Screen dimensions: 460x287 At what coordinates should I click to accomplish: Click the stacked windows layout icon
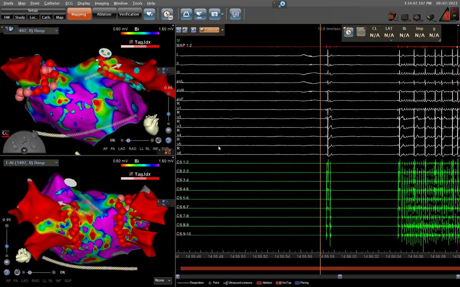[235, 14]
